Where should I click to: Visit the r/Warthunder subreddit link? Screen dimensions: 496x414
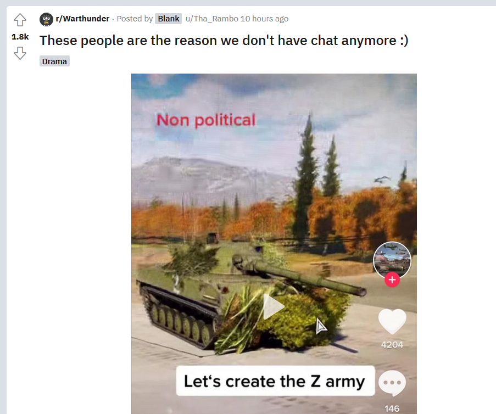[82, 19]
